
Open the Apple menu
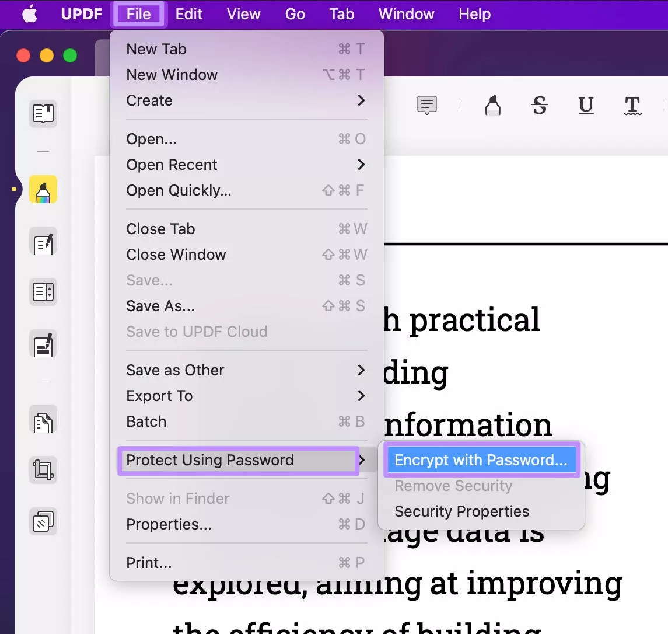[30, 14]
